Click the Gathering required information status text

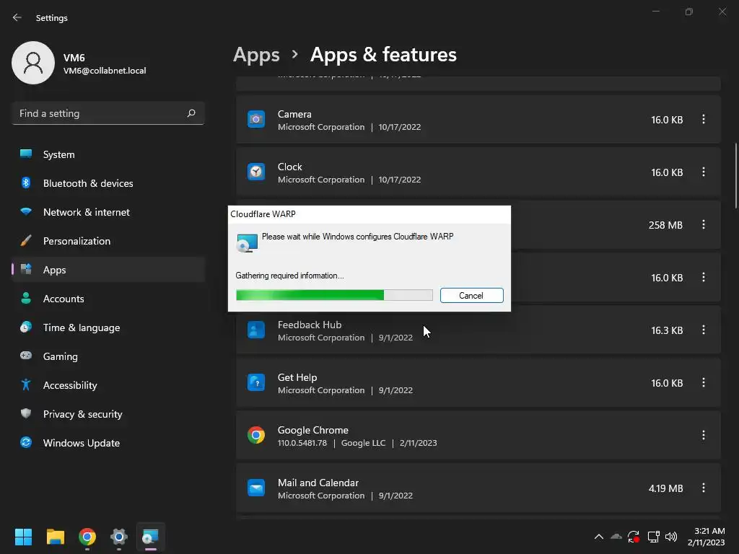click(x=290, y=276)
